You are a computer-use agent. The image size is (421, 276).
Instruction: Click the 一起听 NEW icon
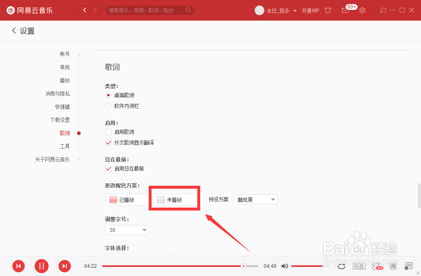pyautogui.click(x=376, y=266)
